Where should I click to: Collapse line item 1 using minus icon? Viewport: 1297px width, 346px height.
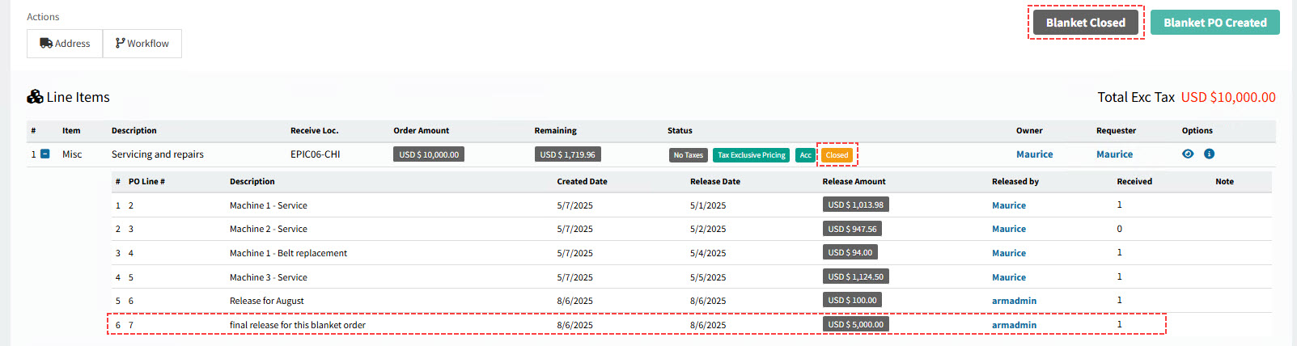[45, 154]
